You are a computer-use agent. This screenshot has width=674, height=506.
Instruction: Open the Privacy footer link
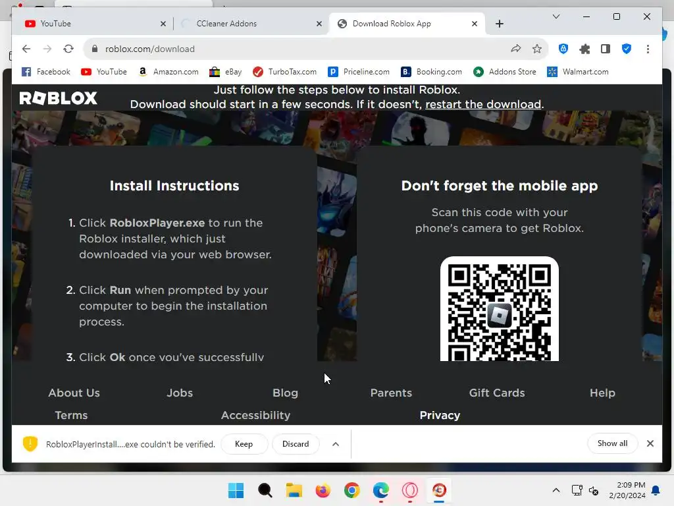(x=440, y=415)
